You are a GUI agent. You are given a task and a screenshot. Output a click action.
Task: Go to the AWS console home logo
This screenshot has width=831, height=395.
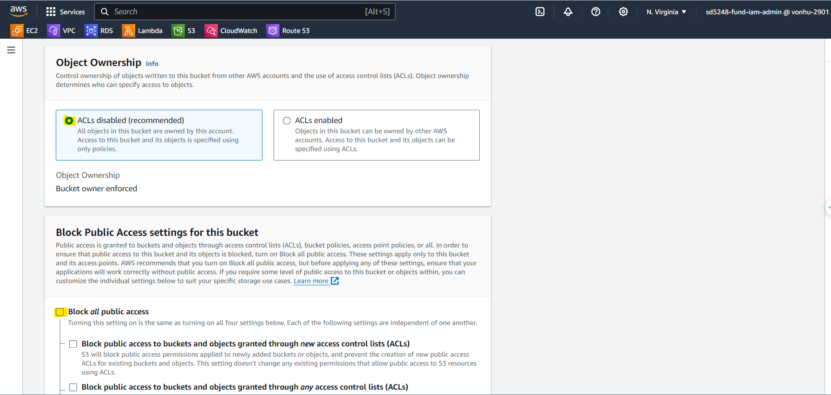19,11
